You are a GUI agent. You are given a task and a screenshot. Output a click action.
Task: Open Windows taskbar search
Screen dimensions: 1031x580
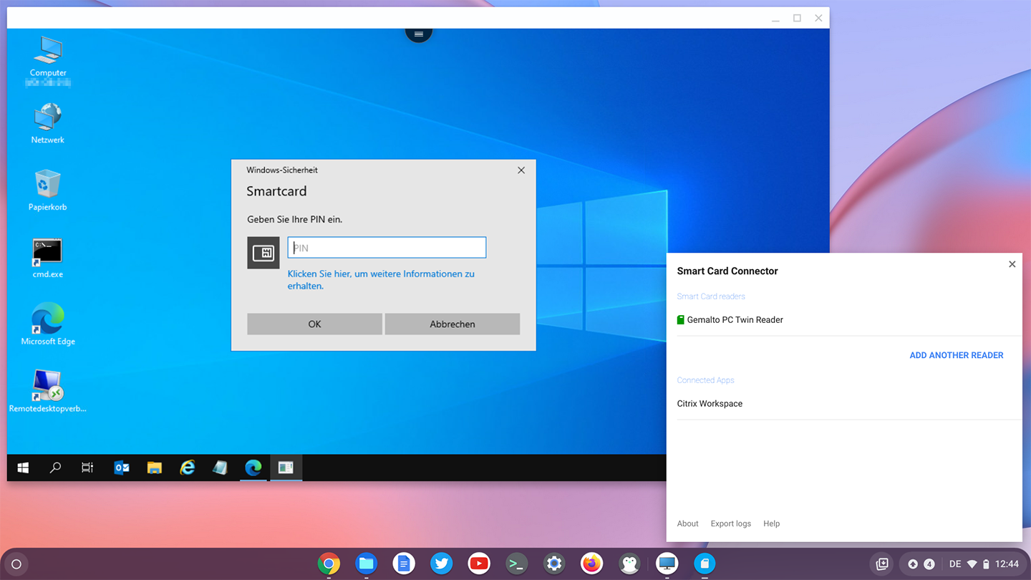[55, 468]
